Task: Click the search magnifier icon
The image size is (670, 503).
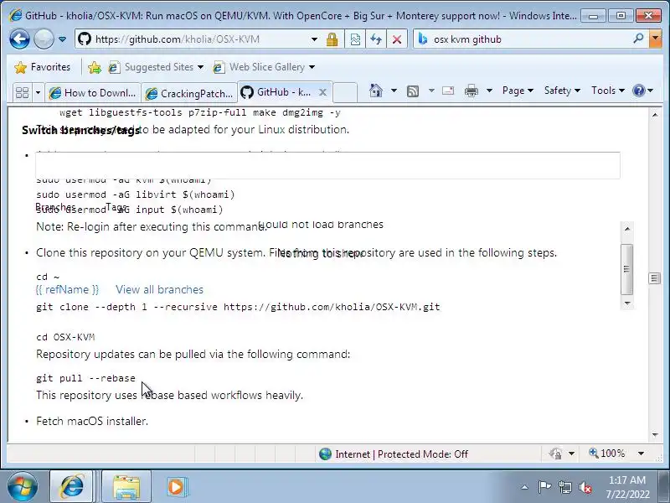Action: [x=638, y=39]
